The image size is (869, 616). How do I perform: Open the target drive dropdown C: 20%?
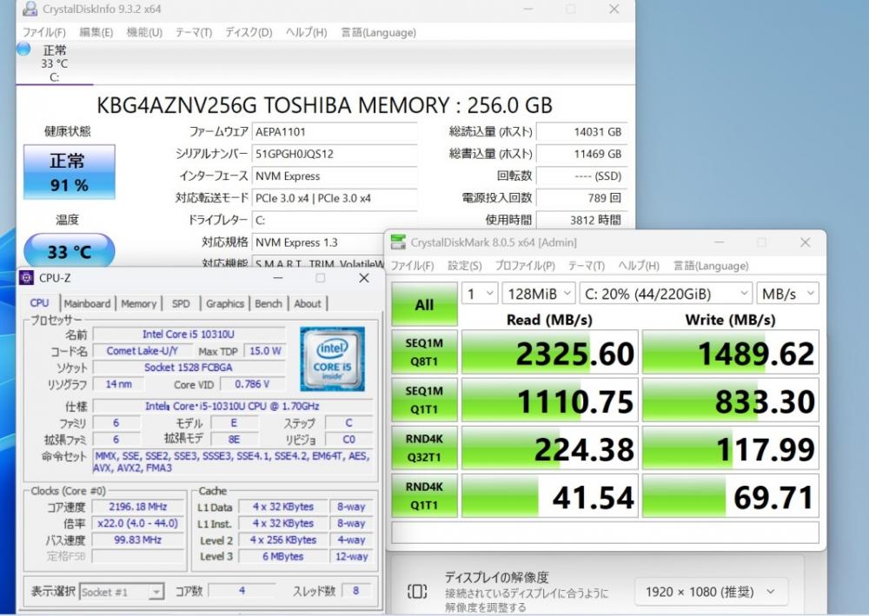click(667, 294)
